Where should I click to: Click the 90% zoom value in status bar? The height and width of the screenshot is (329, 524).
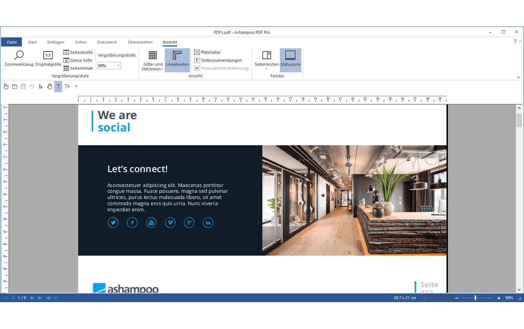[x=509, y=298]
